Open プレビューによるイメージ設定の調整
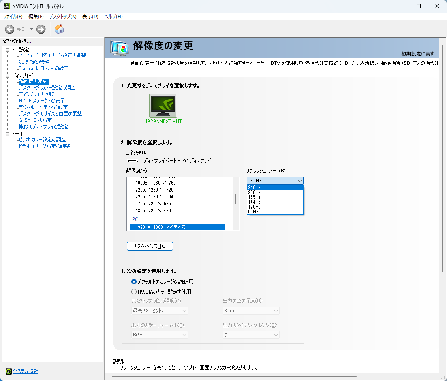Viewport: 447px width, 381px height. 52,55
